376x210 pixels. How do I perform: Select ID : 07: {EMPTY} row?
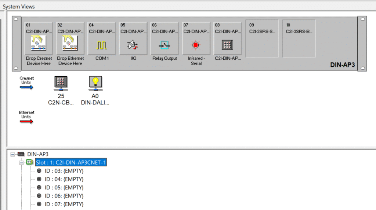pos(64,204)
